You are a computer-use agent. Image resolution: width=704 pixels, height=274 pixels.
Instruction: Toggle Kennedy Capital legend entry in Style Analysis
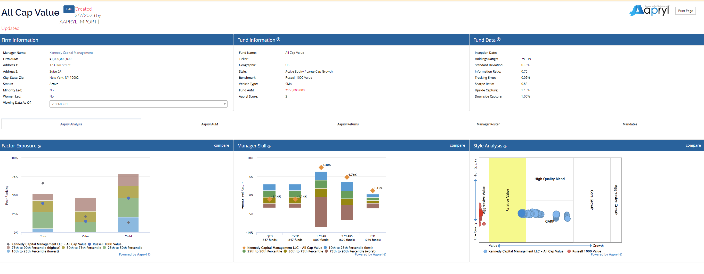click(523, 251)
